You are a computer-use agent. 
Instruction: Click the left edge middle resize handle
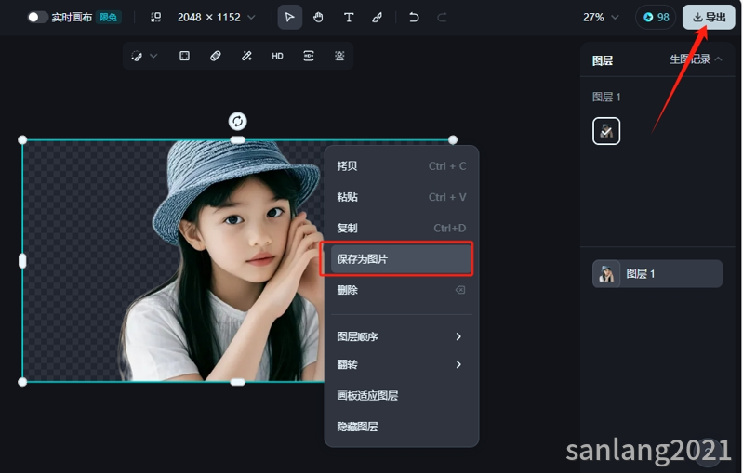coord(22,261)
